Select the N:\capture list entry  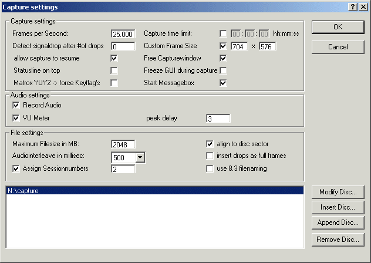[x=155, y=191]
